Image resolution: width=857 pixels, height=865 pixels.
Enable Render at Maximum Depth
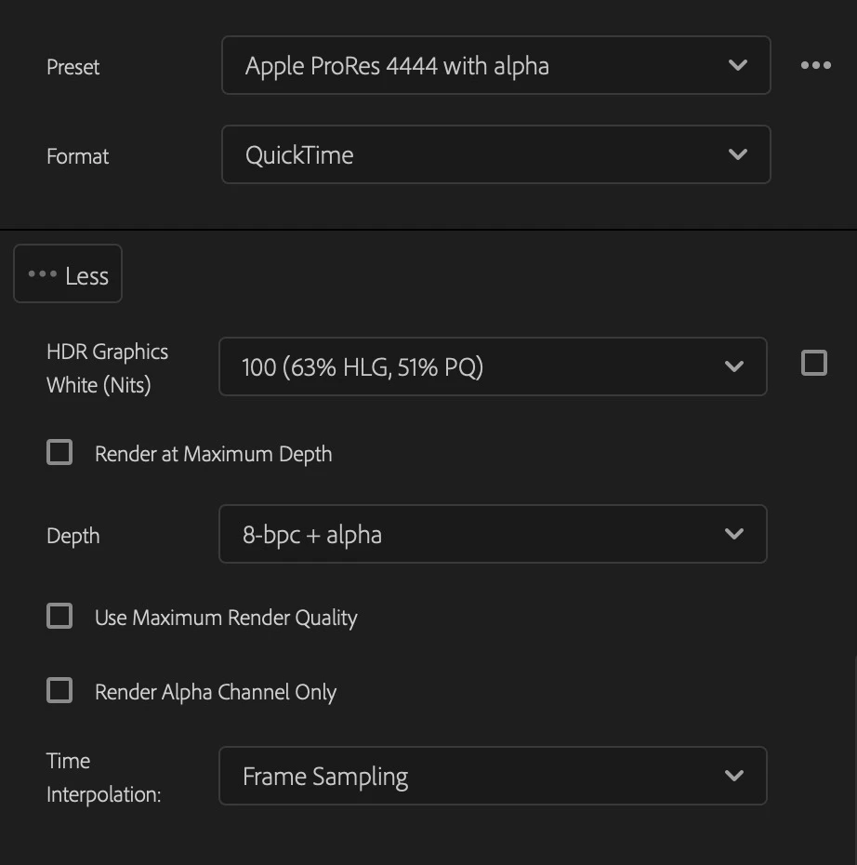coord(59,452)
